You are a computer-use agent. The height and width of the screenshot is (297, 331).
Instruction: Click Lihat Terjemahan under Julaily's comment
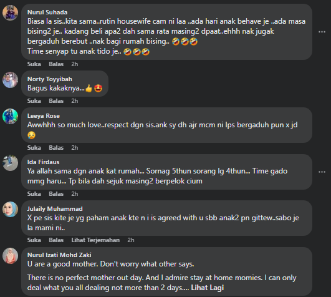click(x=95, y=240)
